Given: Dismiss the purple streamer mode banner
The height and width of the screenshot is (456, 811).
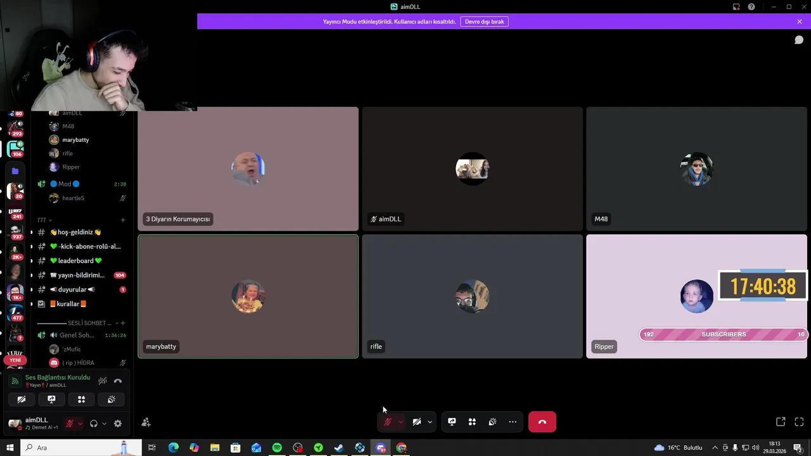Looking at the screenshot, I should pos(800,22).
